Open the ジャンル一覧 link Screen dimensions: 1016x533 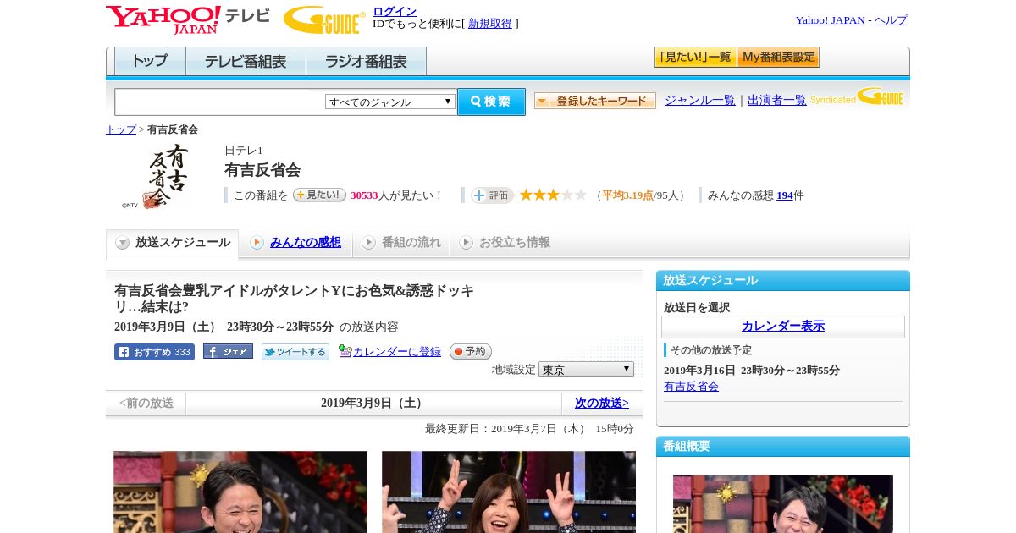pos(700,101)
